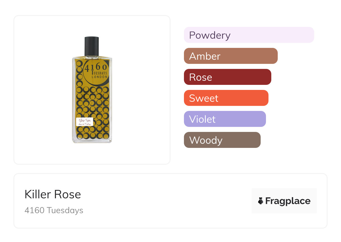
Task: Click the 4160 number on the bottle
Action: 96,67
